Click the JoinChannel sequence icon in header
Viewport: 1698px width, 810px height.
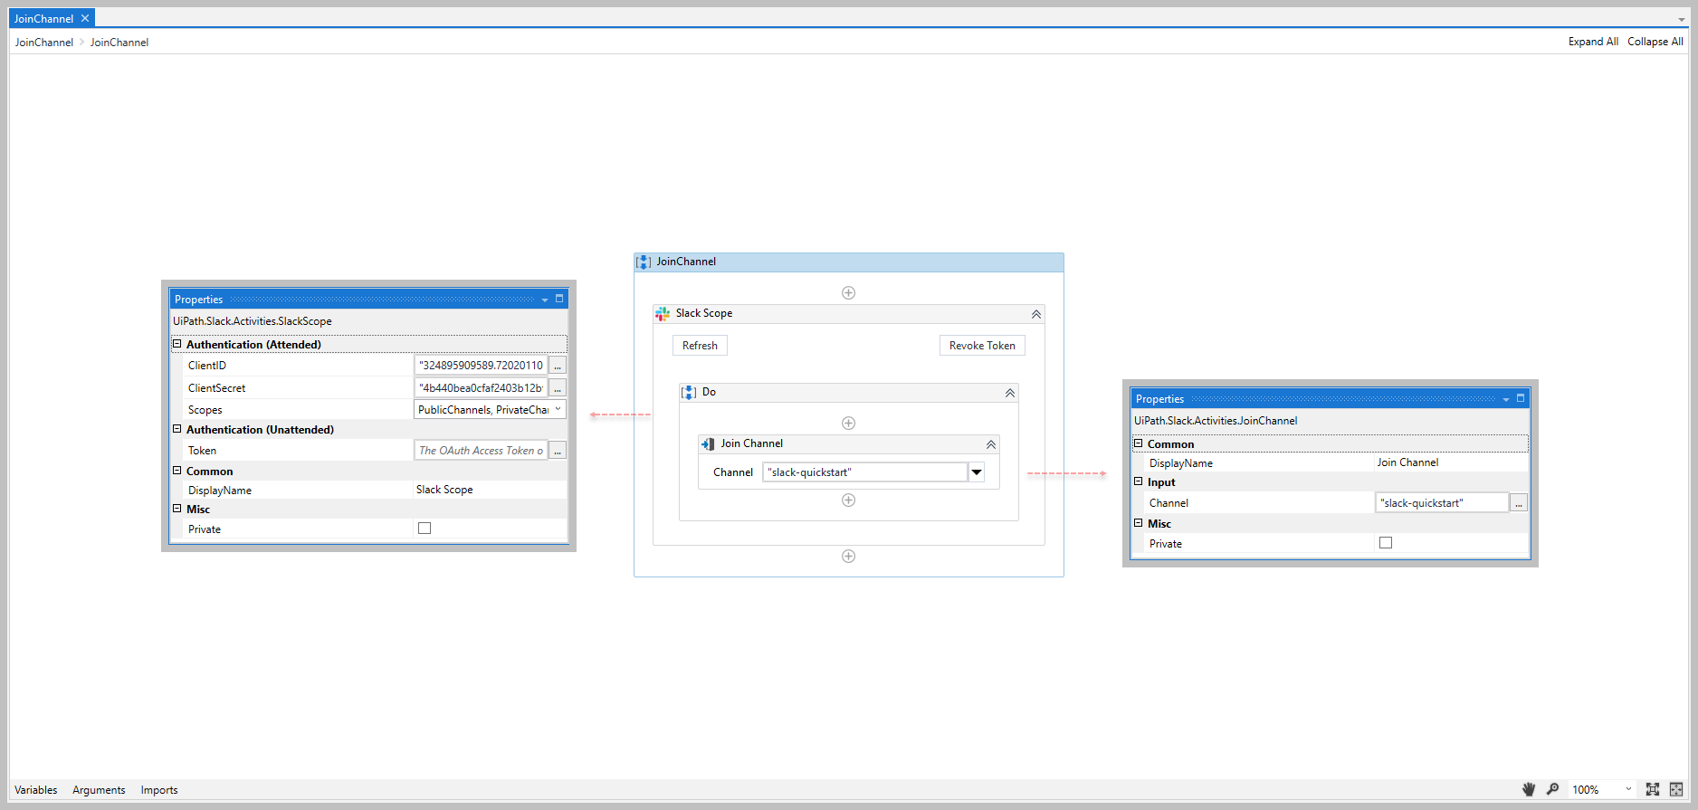point(644,262)
